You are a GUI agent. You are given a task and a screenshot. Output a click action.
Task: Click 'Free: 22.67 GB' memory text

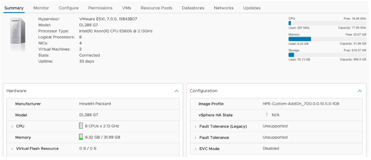point(356,35)
